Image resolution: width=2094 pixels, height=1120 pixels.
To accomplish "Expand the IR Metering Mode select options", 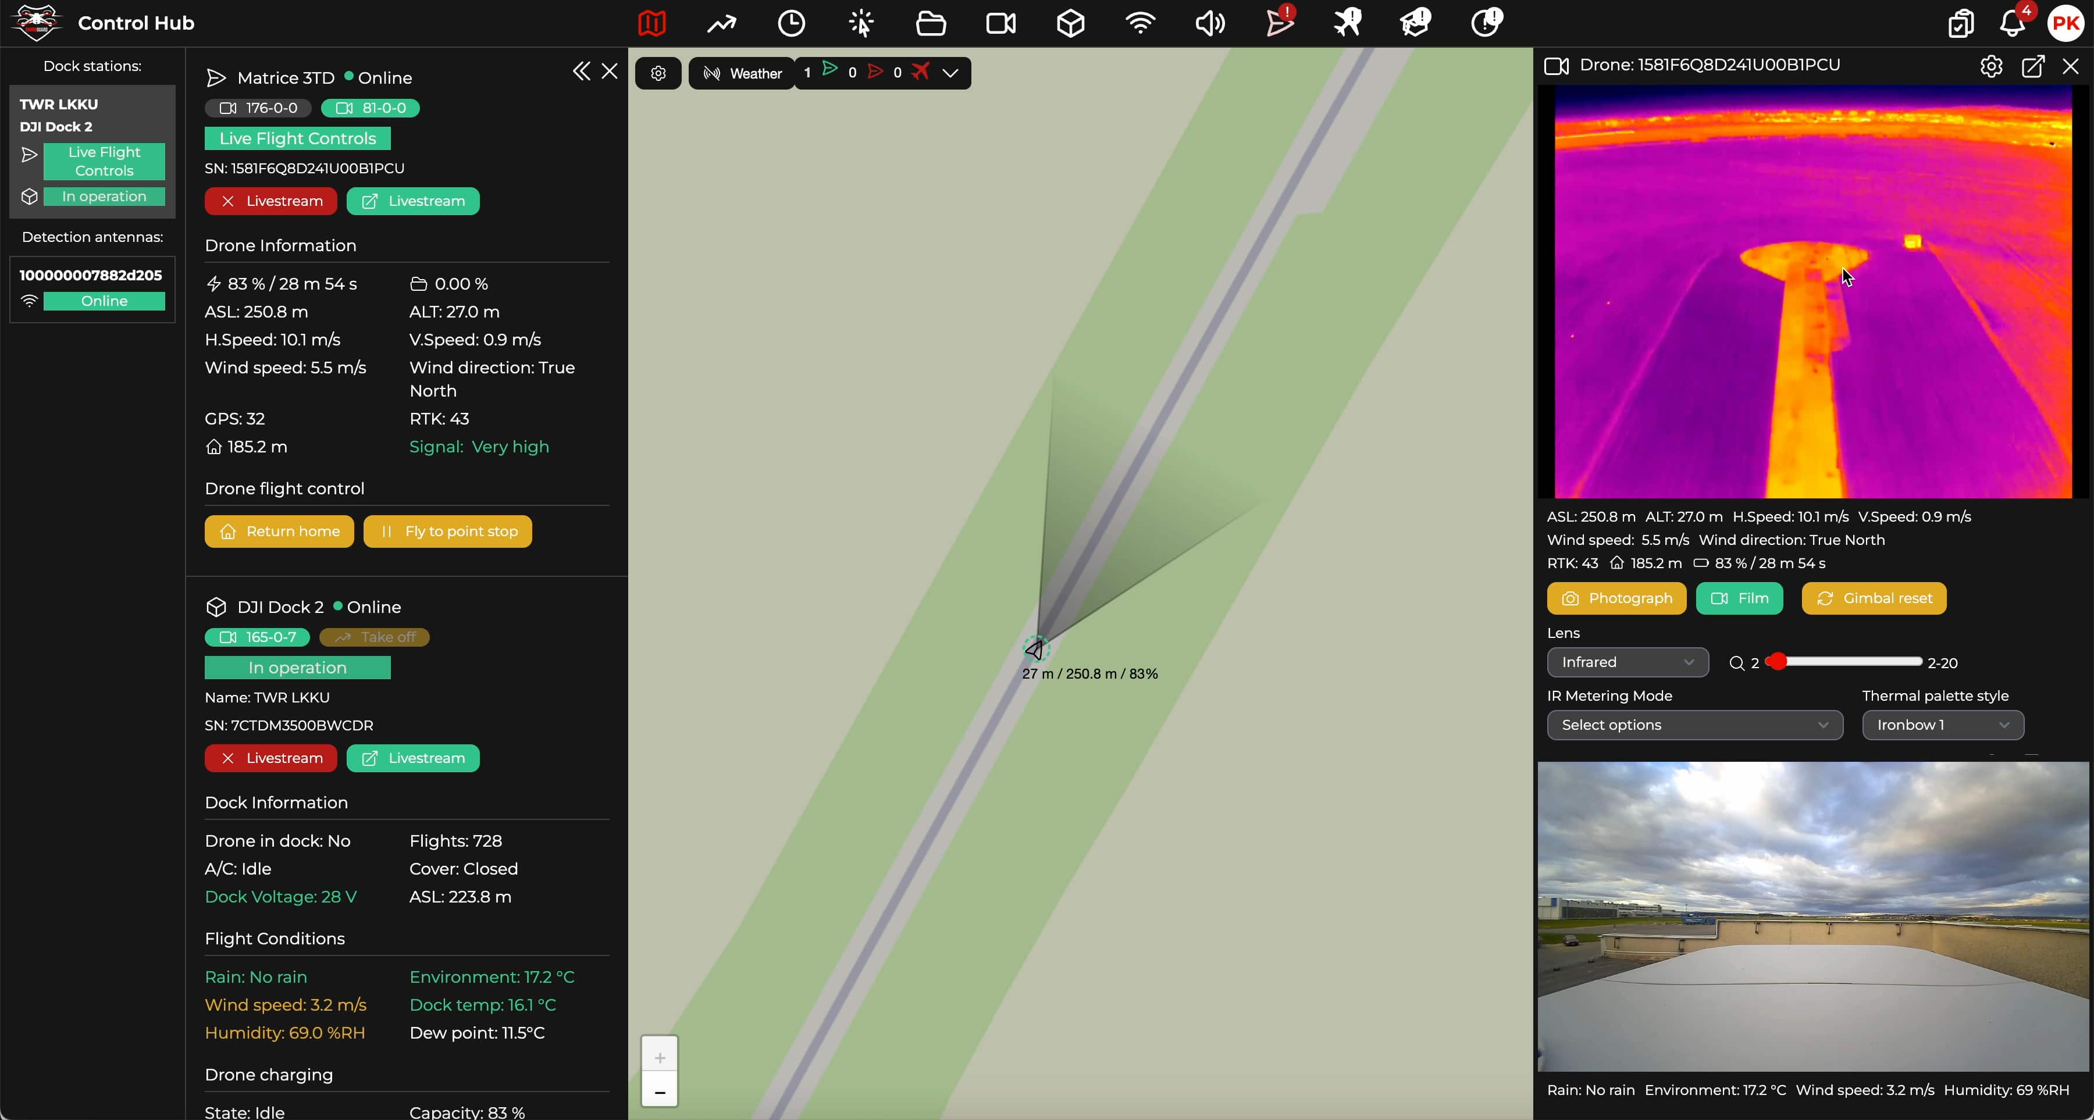I will [1694, 725].
